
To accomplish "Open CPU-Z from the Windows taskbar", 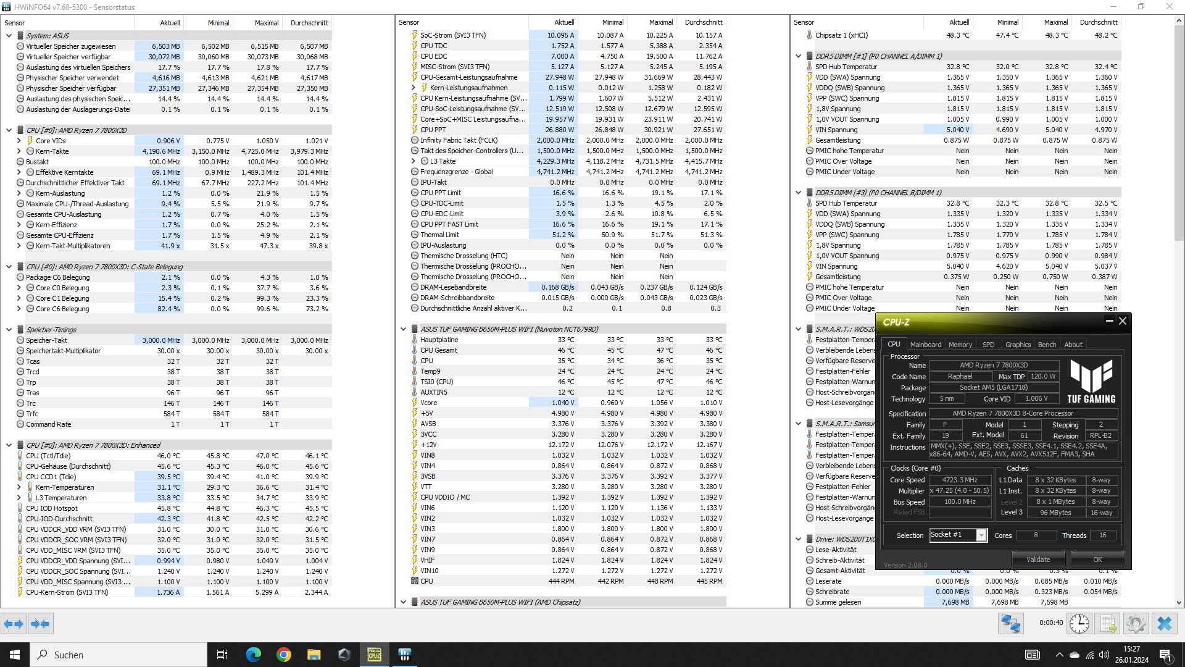I will (x=375, y=655).
